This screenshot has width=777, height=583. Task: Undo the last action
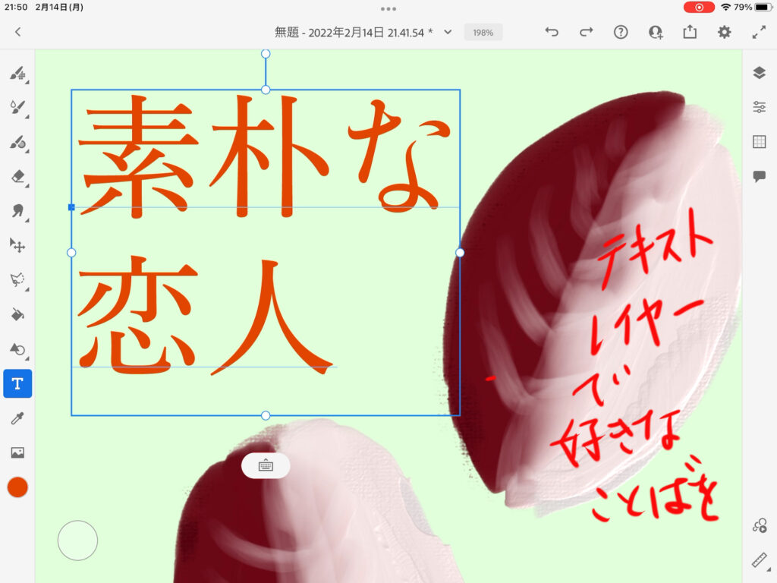pos(552,32)
